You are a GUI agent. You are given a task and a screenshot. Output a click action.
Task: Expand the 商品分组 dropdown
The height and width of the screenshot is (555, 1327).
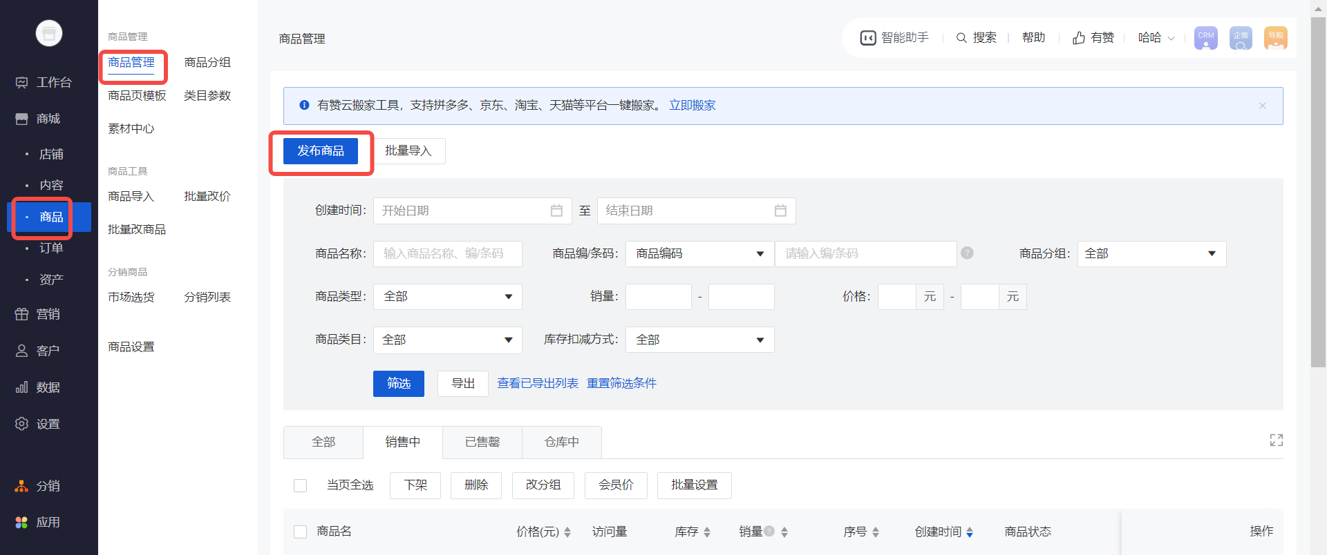(1151, 254)
